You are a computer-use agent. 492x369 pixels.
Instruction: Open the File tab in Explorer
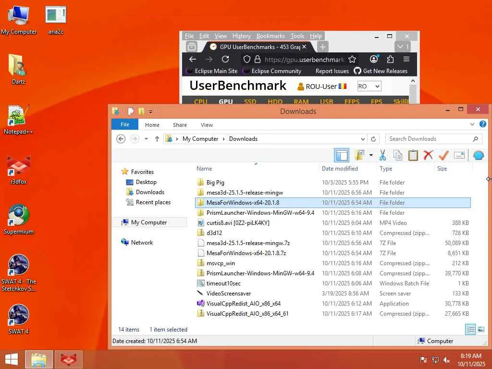[x=125, y=124]
